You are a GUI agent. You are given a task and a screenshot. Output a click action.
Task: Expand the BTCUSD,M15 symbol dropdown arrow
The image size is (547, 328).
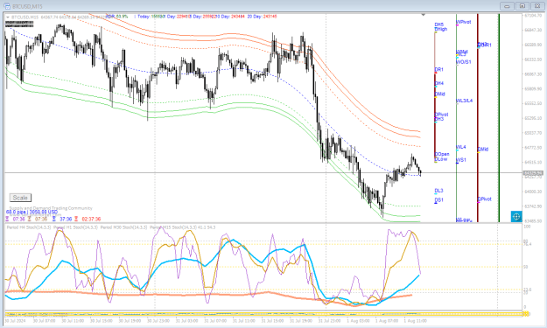(x=8, y=17)
